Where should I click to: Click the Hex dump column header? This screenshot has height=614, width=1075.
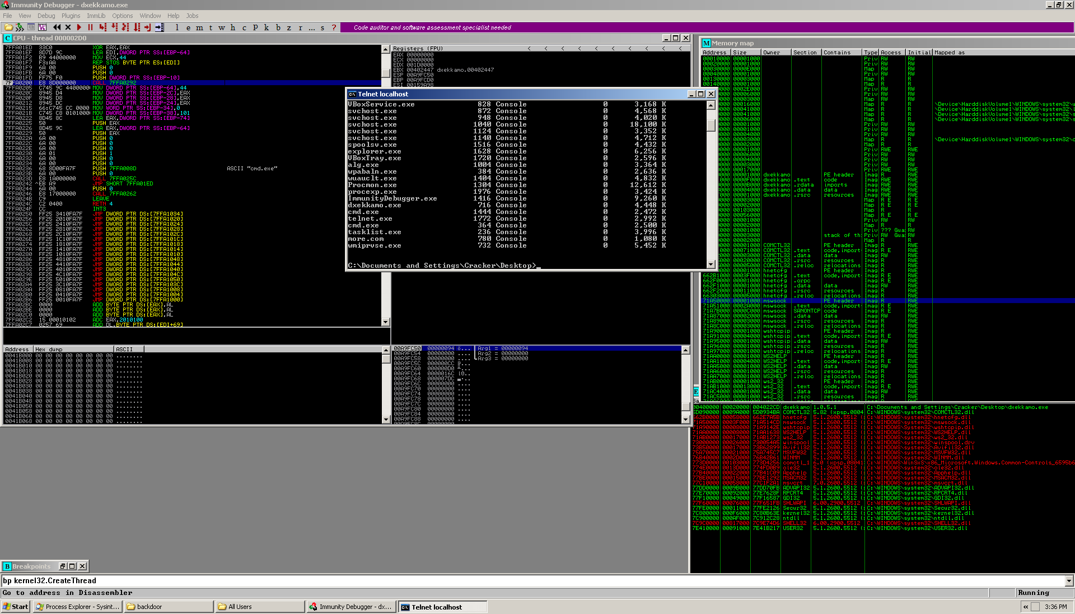[x=73, y=349]
